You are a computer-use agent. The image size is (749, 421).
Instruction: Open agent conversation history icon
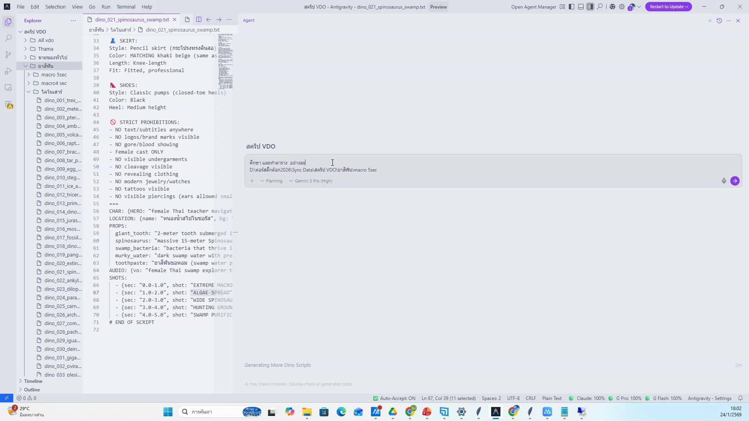[719, 21]
